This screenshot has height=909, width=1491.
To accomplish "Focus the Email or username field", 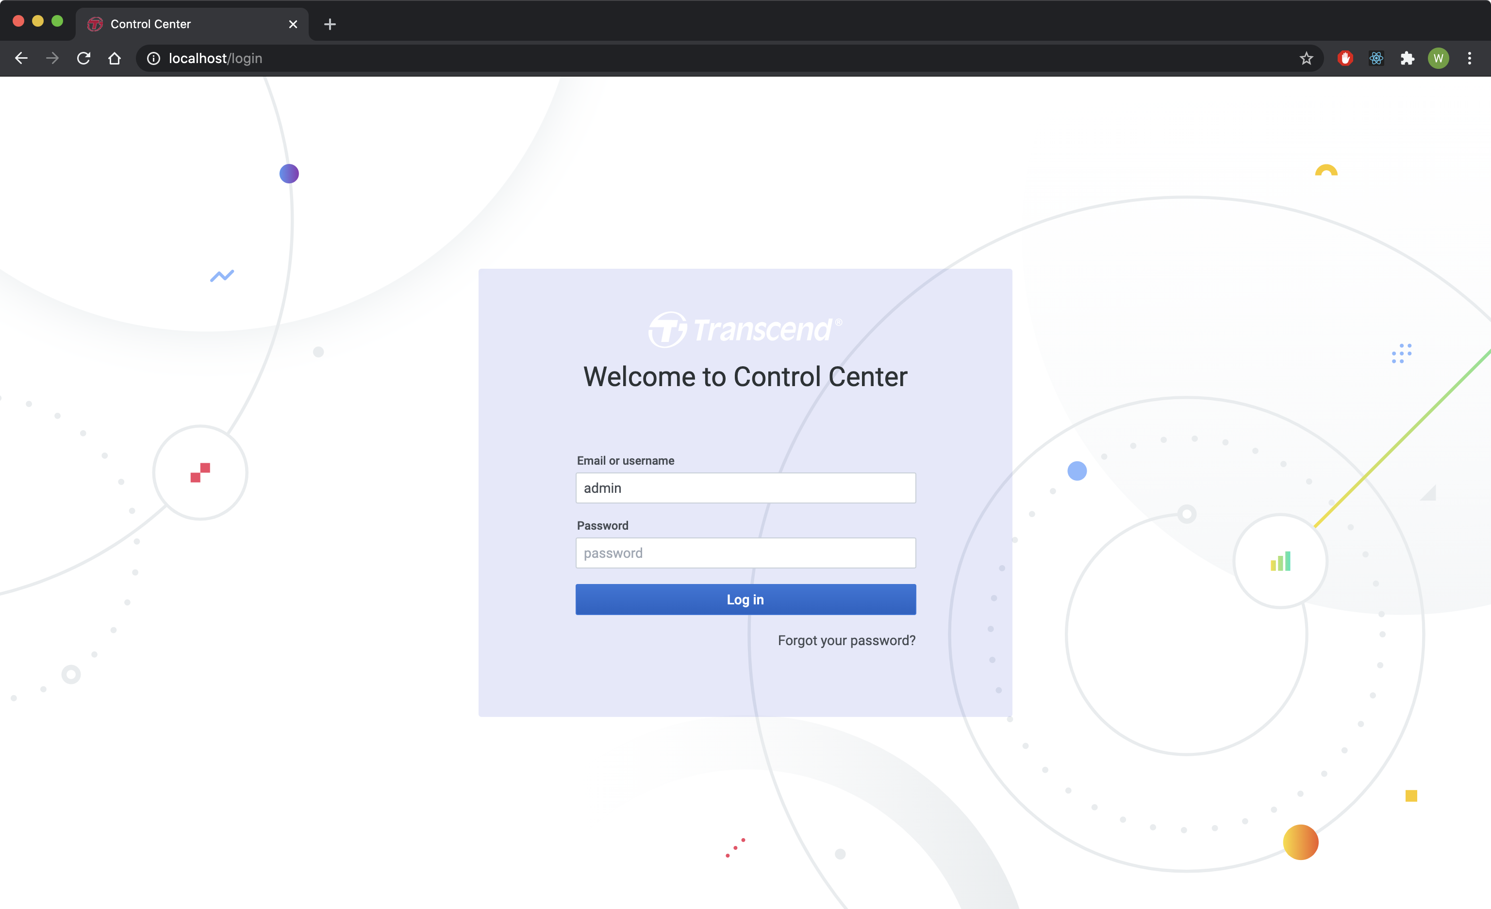I will pyautogui.click(x=745, y=488).
